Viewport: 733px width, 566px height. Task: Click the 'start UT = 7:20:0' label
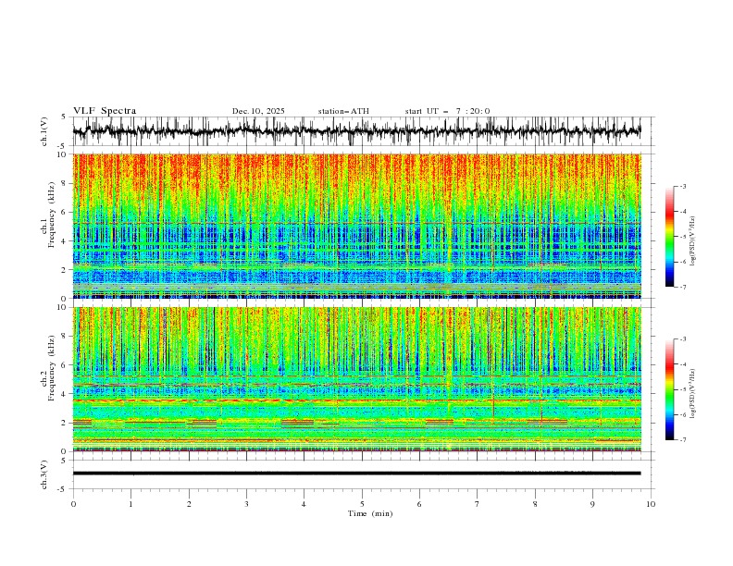447,111
